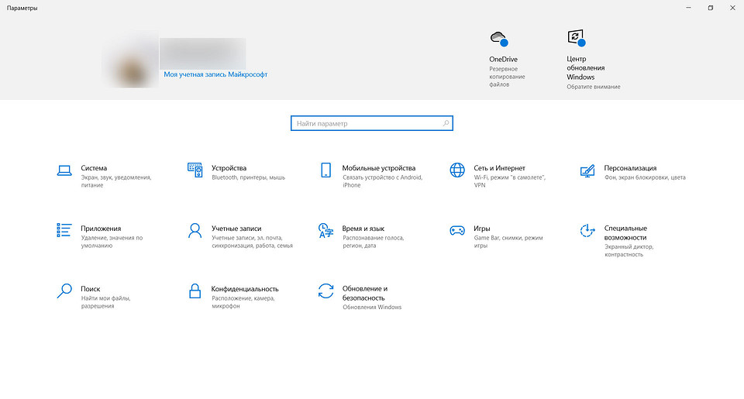Open the Время и язык icon

(x=326, y=231)
